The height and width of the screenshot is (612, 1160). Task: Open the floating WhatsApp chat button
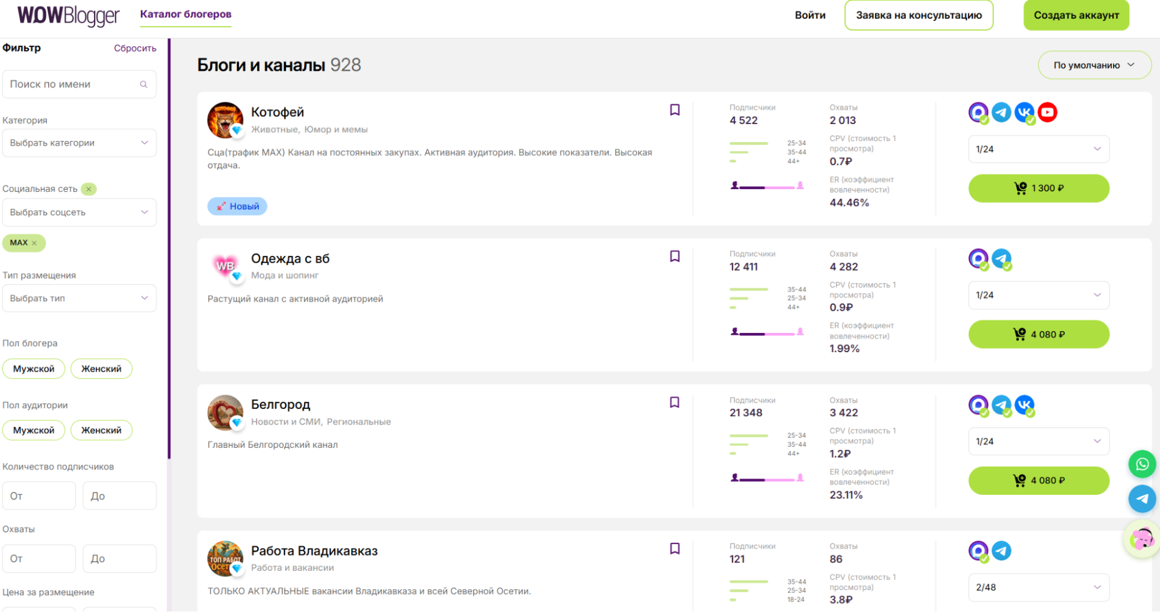[x=1141, y=464]
